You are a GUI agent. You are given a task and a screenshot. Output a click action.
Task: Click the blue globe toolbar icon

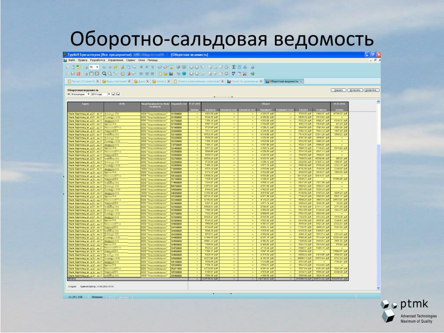click(x=252, y=67)
